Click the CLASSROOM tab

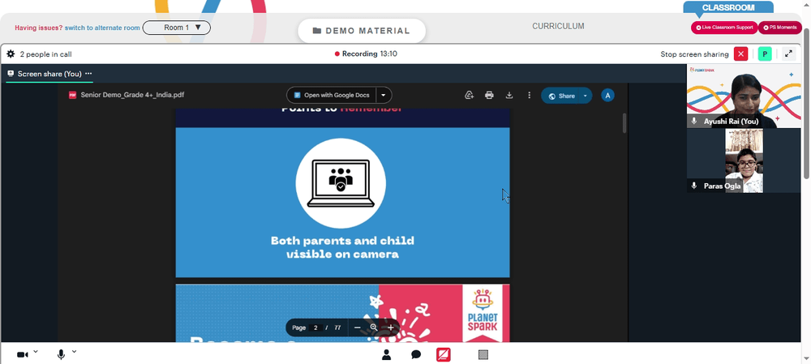(x=728, y=8)
